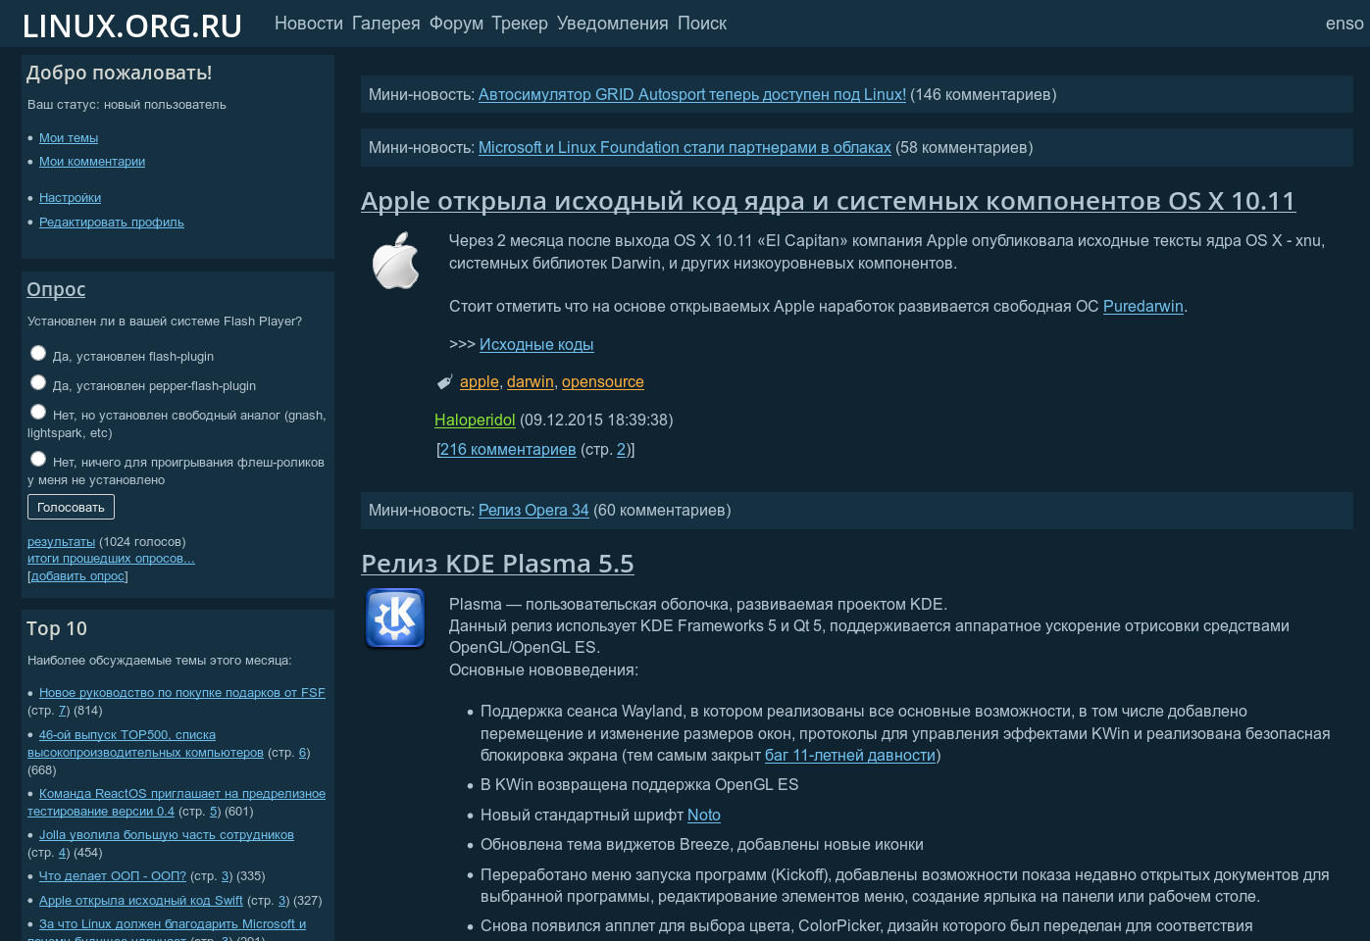This screenshot has height=941, width=1370.
Task: Open Jolla layoffs topic link
Action: click(167, 835)
